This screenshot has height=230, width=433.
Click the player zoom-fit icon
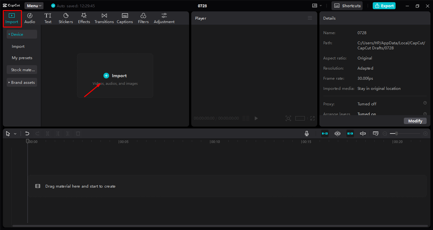pos(288,118)
